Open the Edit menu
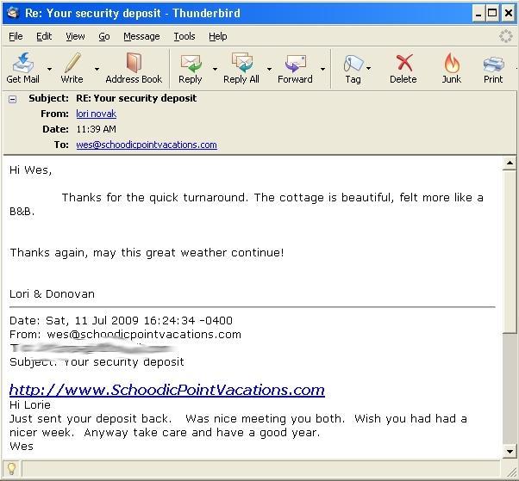The width and height of the screenshot is (519, 481). click(44, 36)
